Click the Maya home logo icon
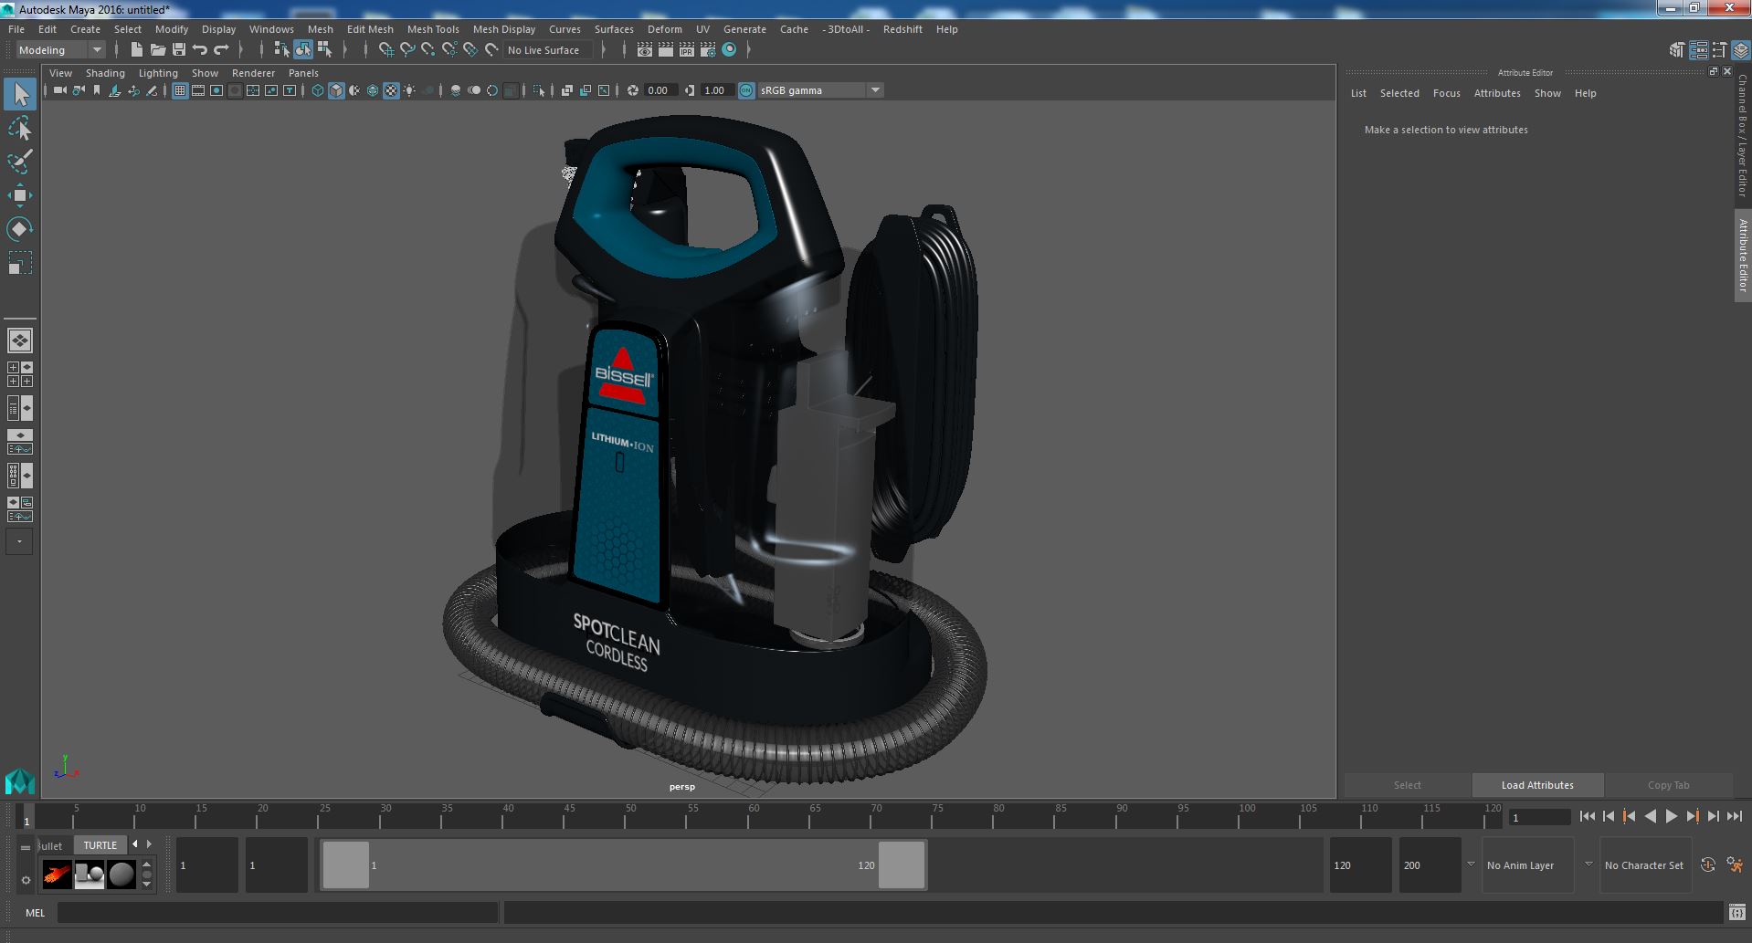Screen dimensions: 1752x943 click(20, 781)
